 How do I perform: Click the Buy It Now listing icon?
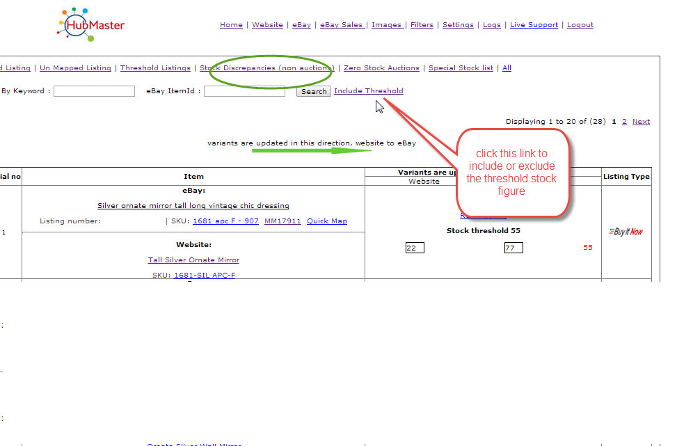[626, 232]
